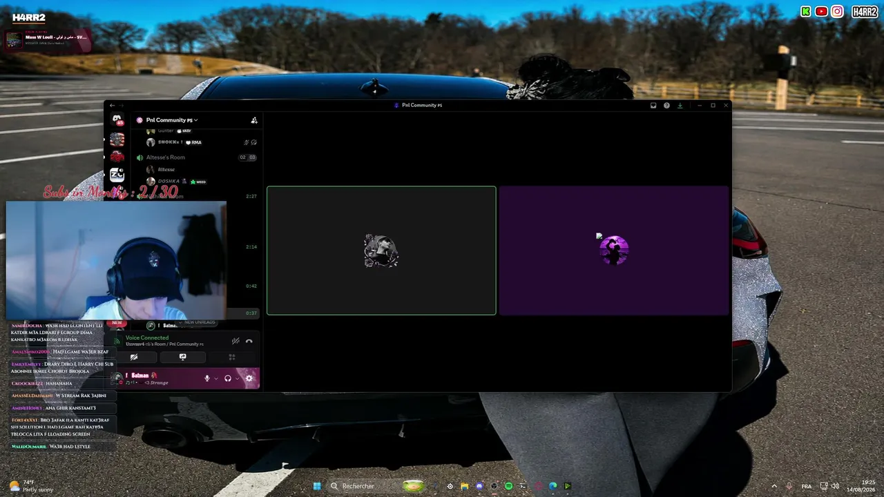884x497 pixels.
Task: Show hidden system tray icons
Action: tap(773, 486)
